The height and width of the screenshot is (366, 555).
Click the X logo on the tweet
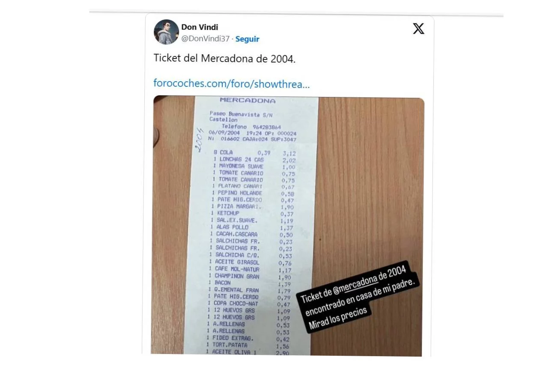418,29
